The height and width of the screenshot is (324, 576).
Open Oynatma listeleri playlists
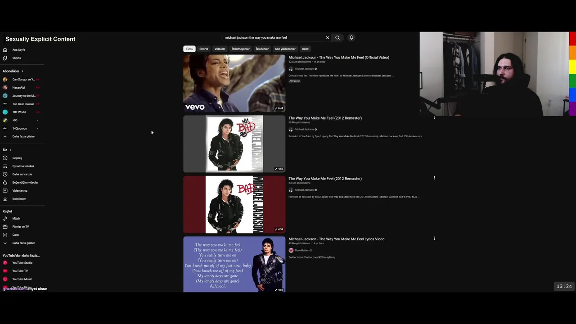[x=23, y=166]
